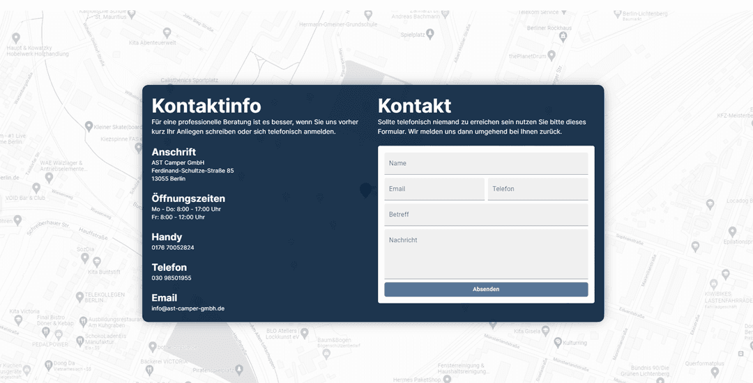Click the info@ast-camper-gmbh.de email address
The image size is (753, 383).
coord(188,308)
